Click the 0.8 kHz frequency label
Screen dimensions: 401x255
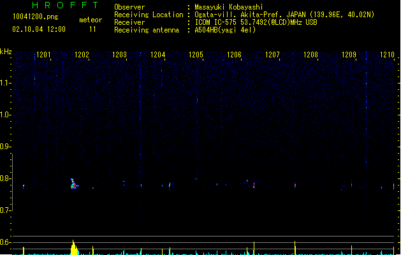(5, 178)
